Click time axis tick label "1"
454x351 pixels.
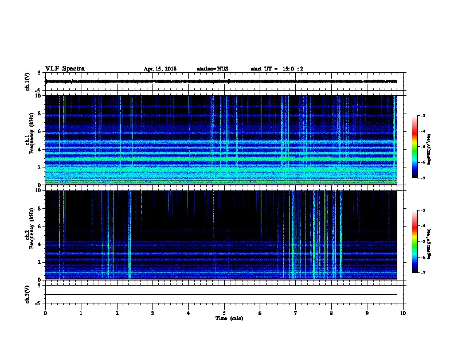coord(81,313)
